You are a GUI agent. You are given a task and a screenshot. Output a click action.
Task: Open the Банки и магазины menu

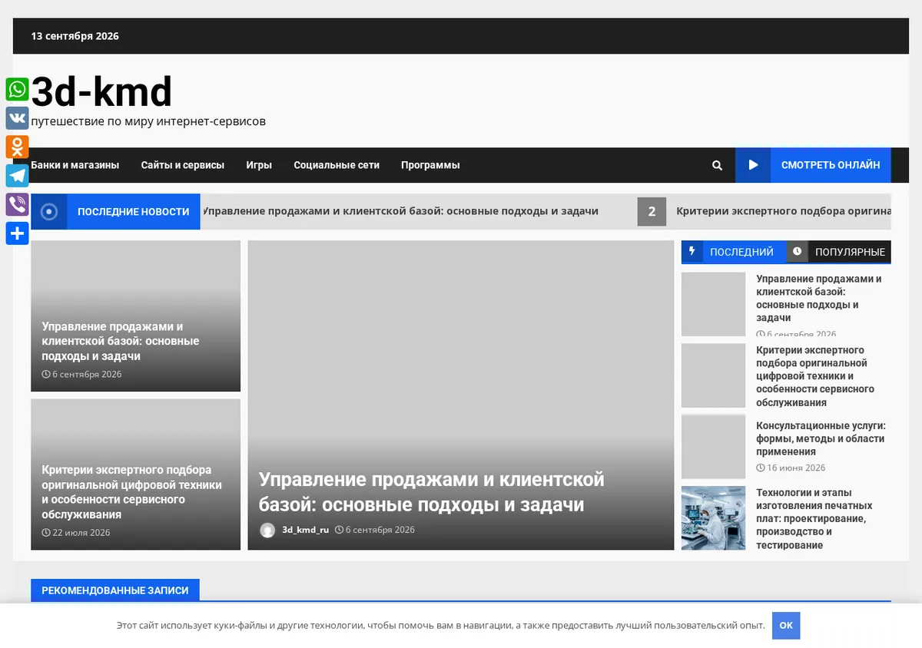[x=75, y=165]
